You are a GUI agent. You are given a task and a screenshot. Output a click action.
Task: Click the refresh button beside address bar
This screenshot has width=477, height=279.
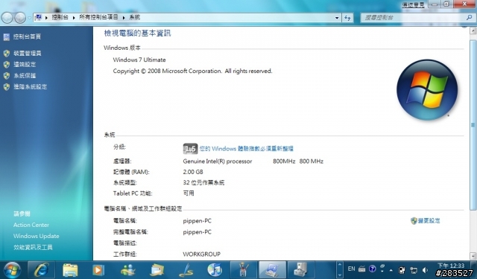pyautogui.click(x=347, y=18)
